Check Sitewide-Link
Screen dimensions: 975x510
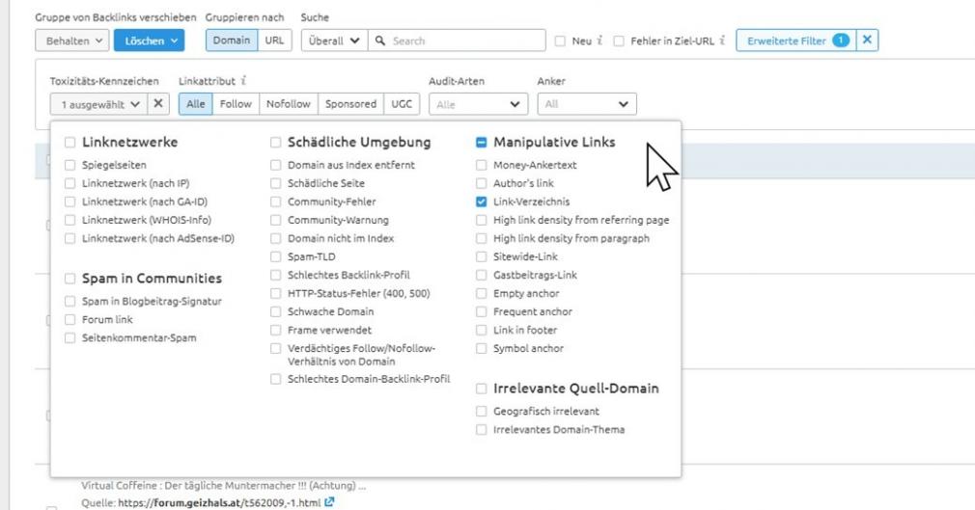(x=482, y=256)
